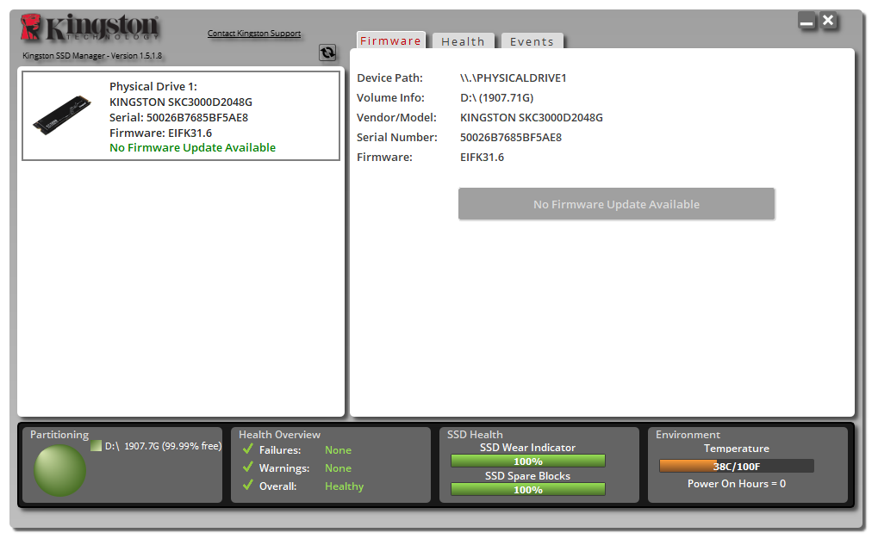The height and width of the screenshot is (545, 878).
Task: Click the Firmware EIFK31.6 line in drive card
Action: [161, 133]
